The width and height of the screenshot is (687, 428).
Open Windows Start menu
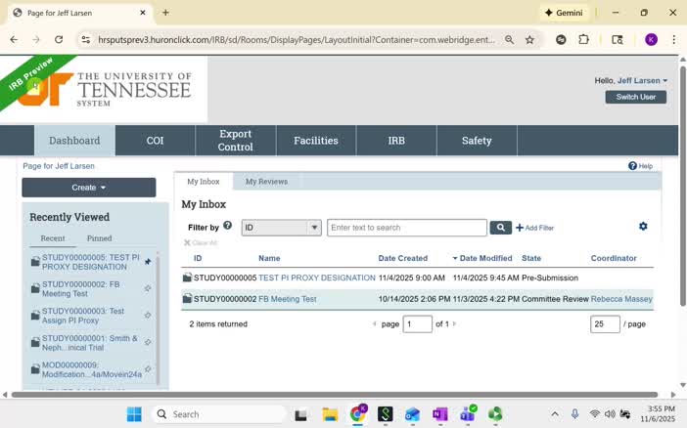pyautogui.click(x=134, y=414)
